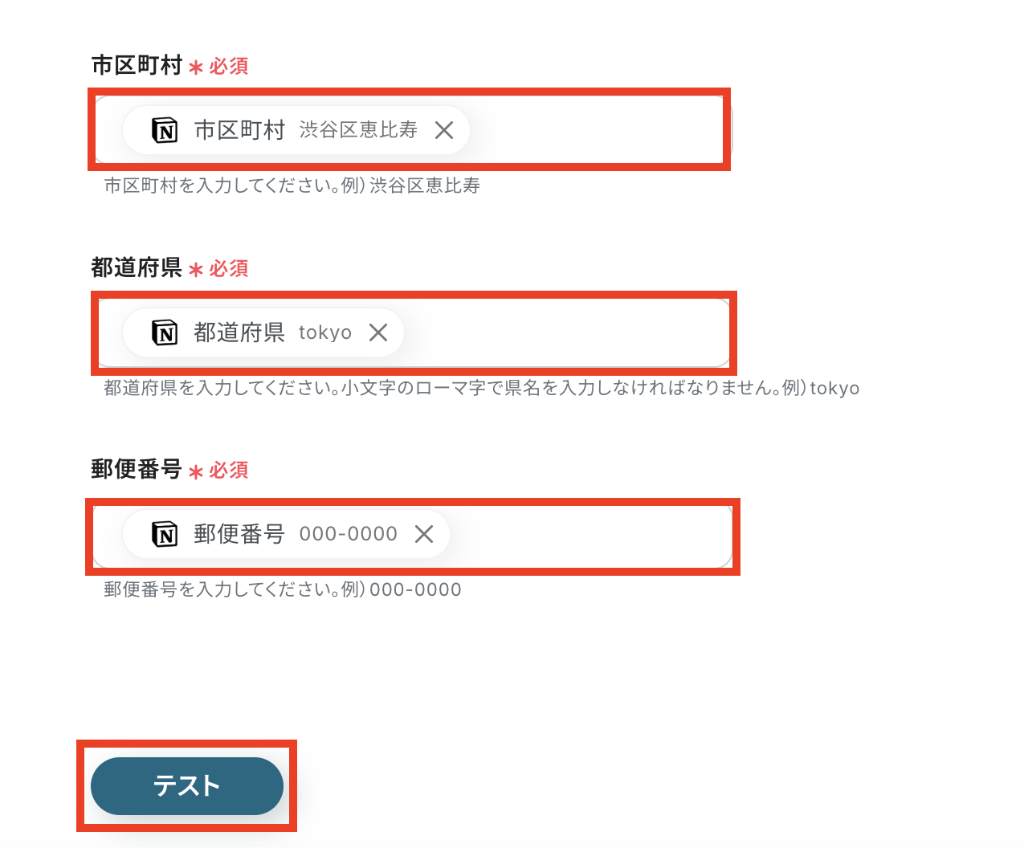Remove the tokyo chip with X
The image size is (1024, 848).
tap(378, 332)
